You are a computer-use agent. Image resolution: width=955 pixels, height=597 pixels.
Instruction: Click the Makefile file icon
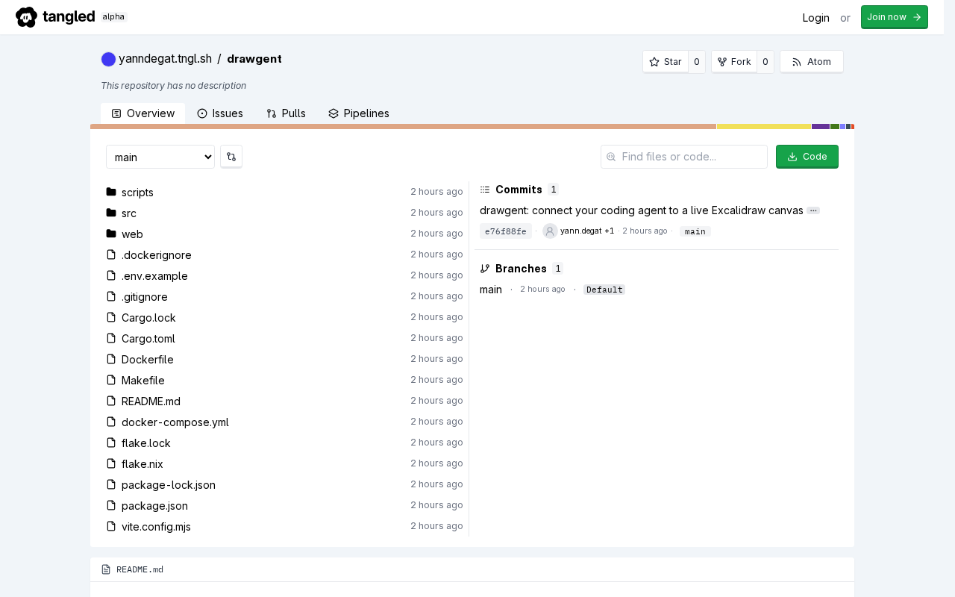point(111,380)
